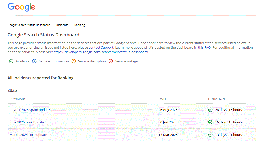Open the Incidents breadcrumb
This screenshot has height=146, width=262.
click(x=62, y=25)
